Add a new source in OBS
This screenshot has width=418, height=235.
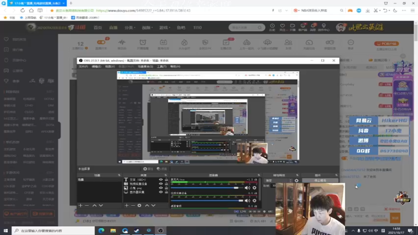coord(126,205)
